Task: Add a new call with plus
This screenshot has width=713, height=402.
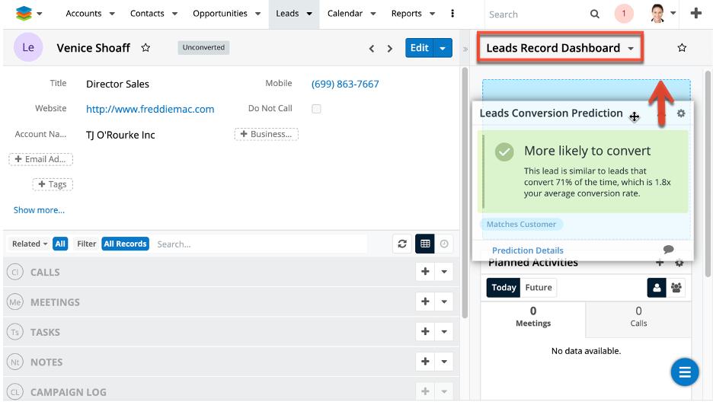Action: (x=425, y=272)
